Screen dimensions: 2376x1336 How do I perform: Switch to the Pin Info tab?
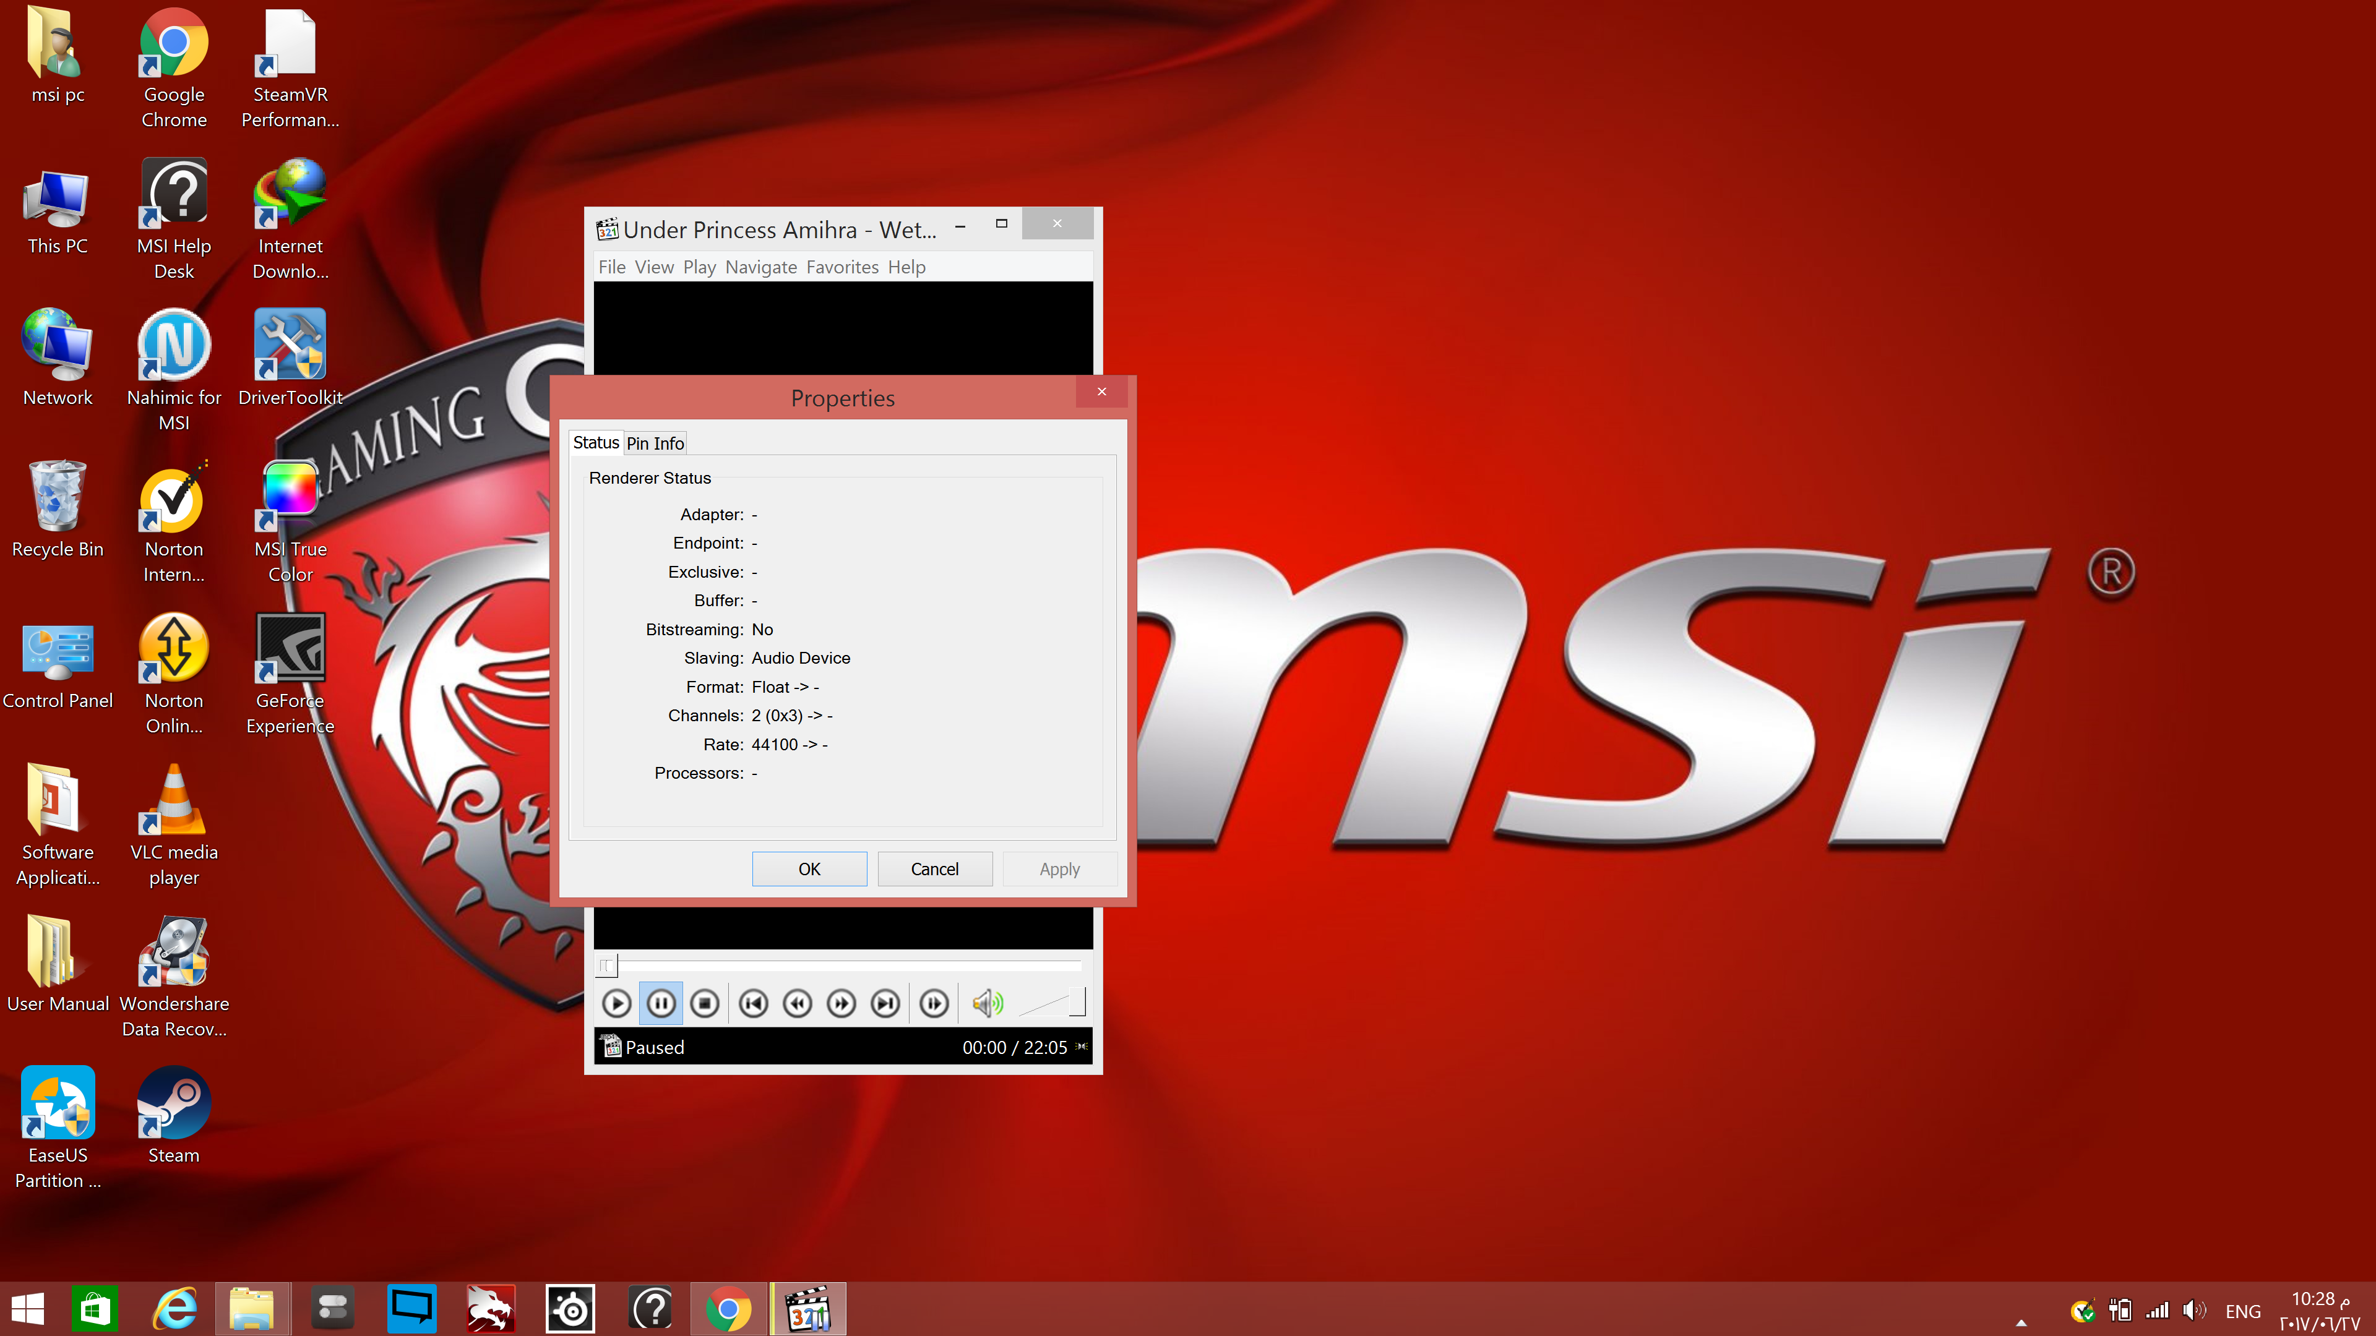(x=655, y=443)
